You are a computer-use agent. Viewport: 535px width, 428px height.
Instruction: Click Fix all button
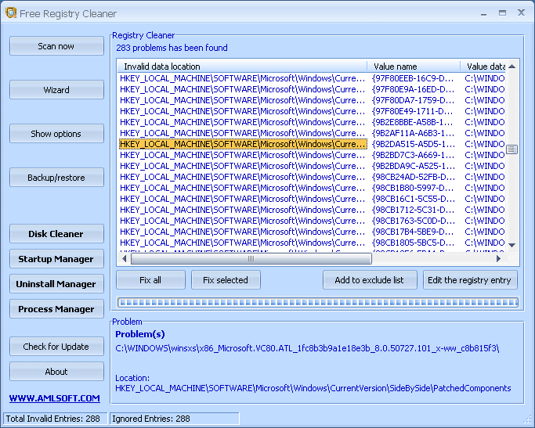[150, 280]
